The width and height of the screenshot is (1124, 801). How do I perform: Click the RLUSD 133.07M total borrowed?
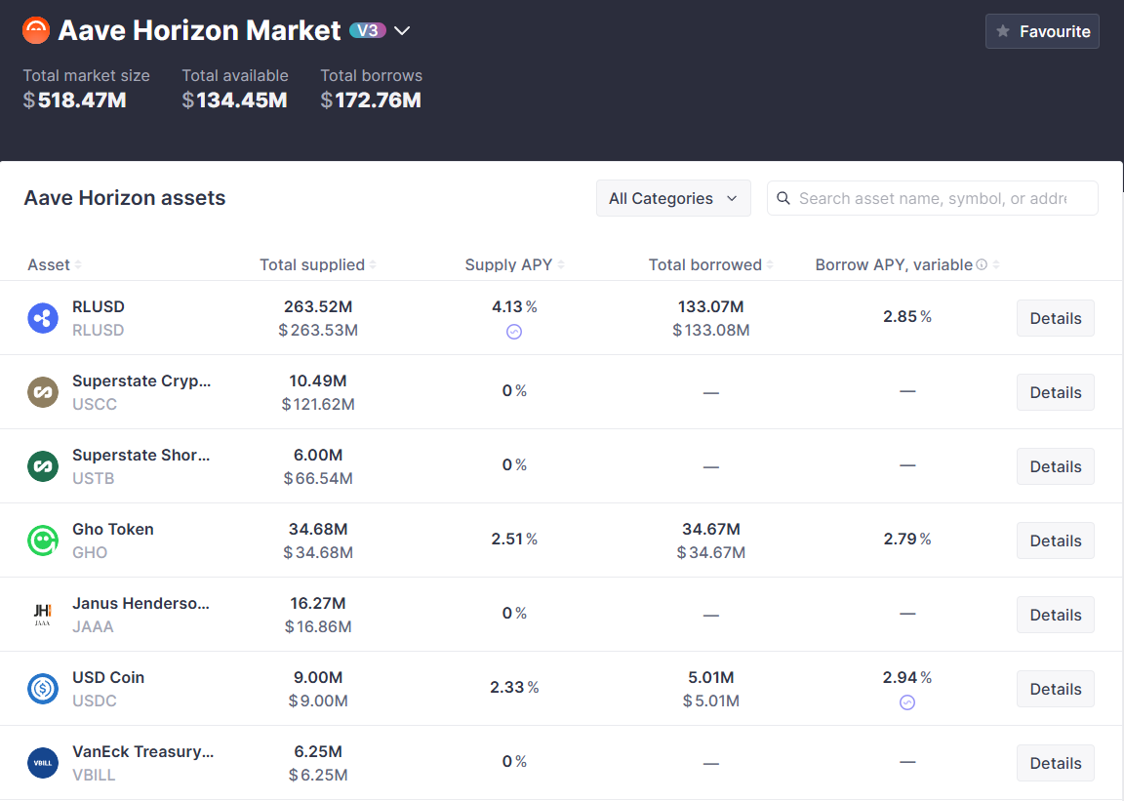click(x=710, y=307)
